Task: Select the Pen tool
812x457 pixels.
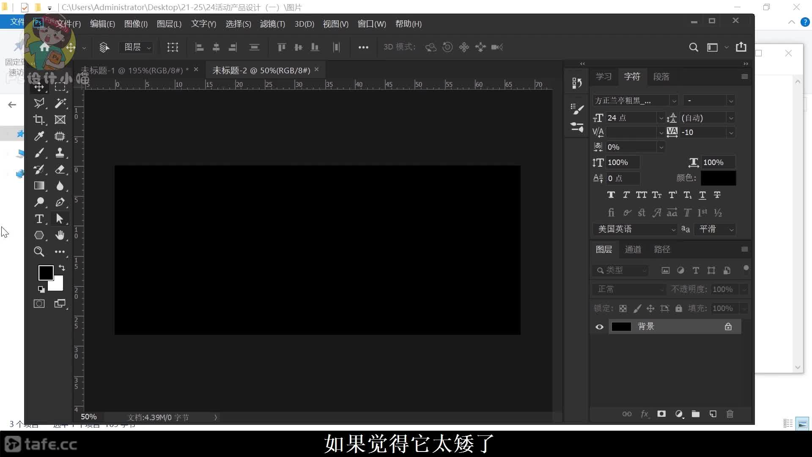Action: [60, 202]
